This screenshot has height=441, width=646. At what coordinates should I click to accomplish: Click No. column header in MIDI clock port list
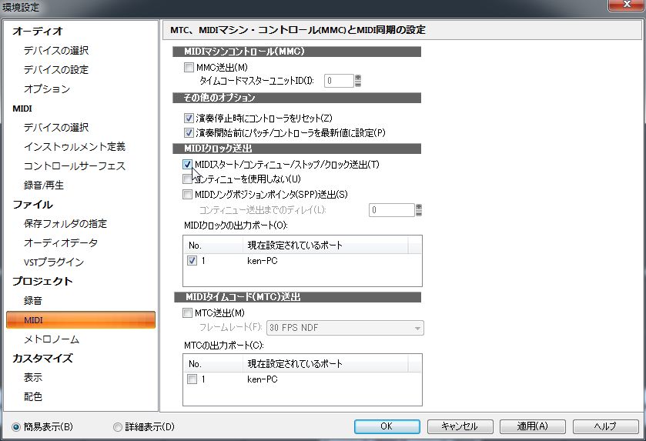213,245
